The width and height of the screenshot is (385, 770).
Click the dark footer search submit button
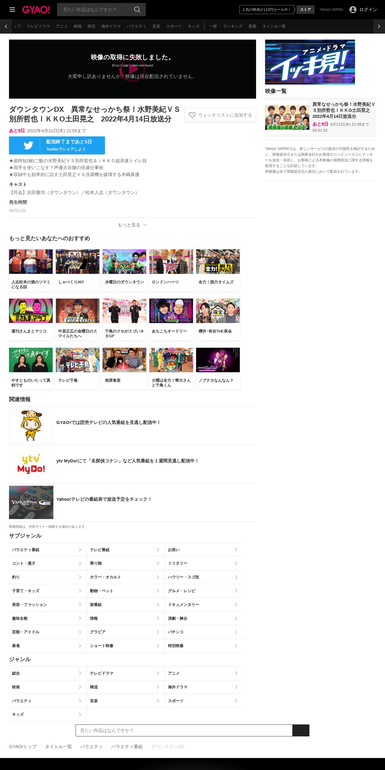301,730
